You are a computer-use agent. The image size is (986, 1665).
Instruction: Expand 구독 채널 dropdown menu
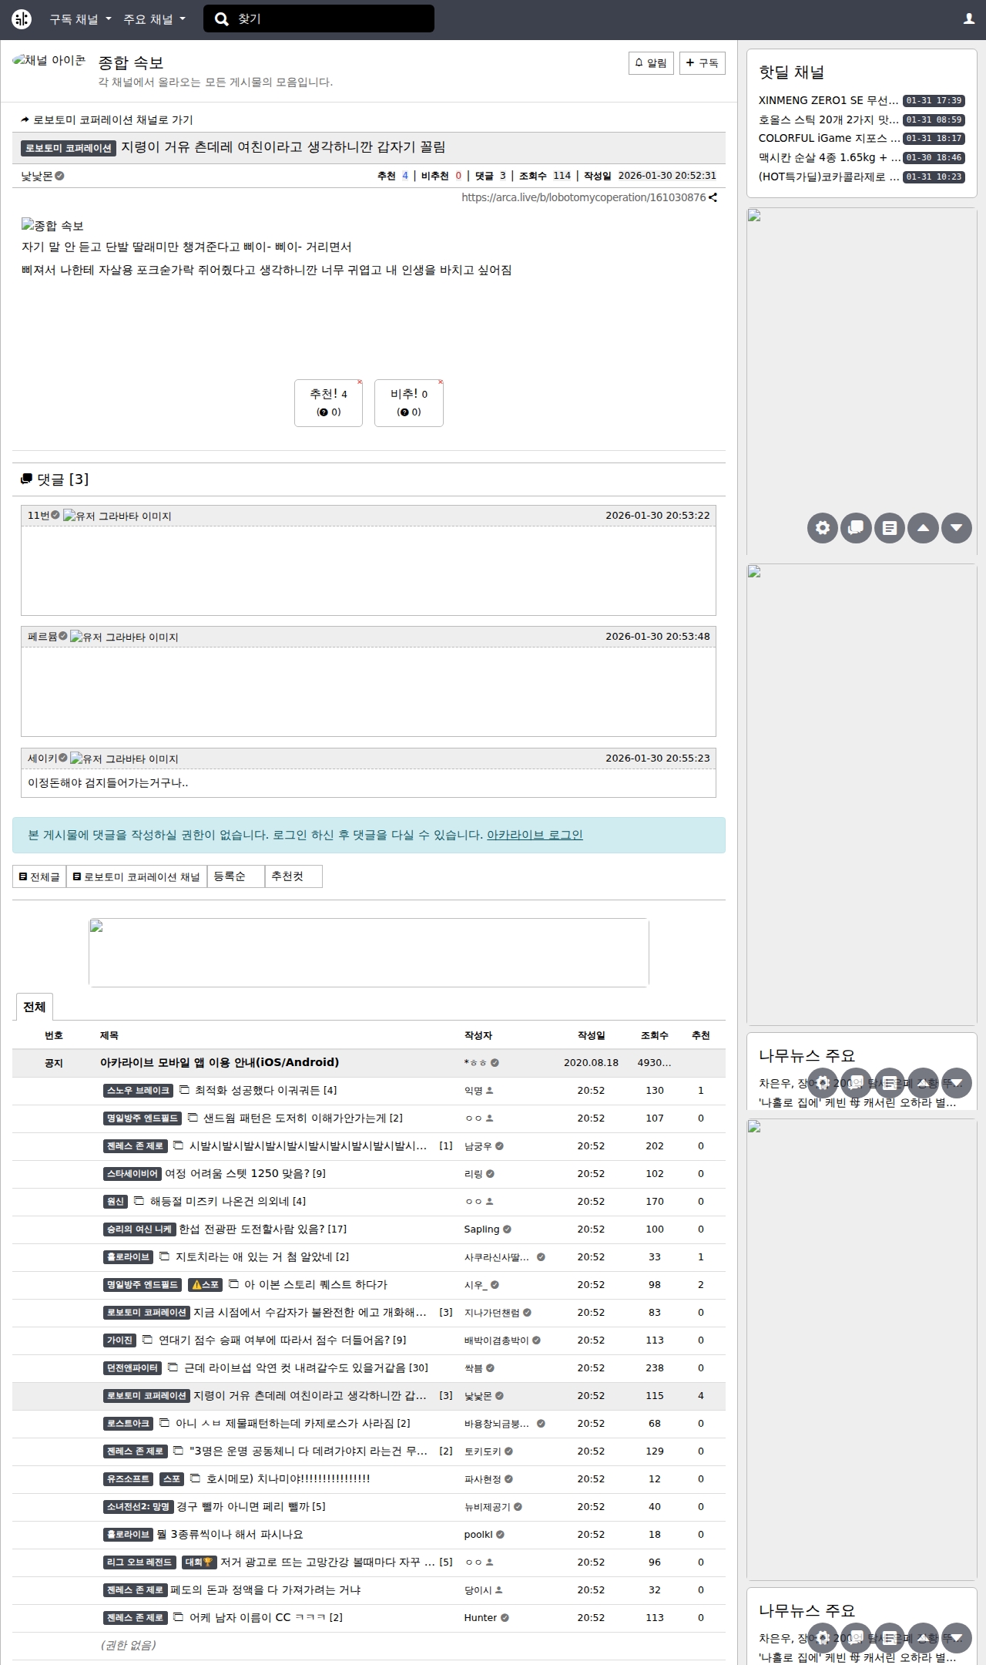(81, 19)
